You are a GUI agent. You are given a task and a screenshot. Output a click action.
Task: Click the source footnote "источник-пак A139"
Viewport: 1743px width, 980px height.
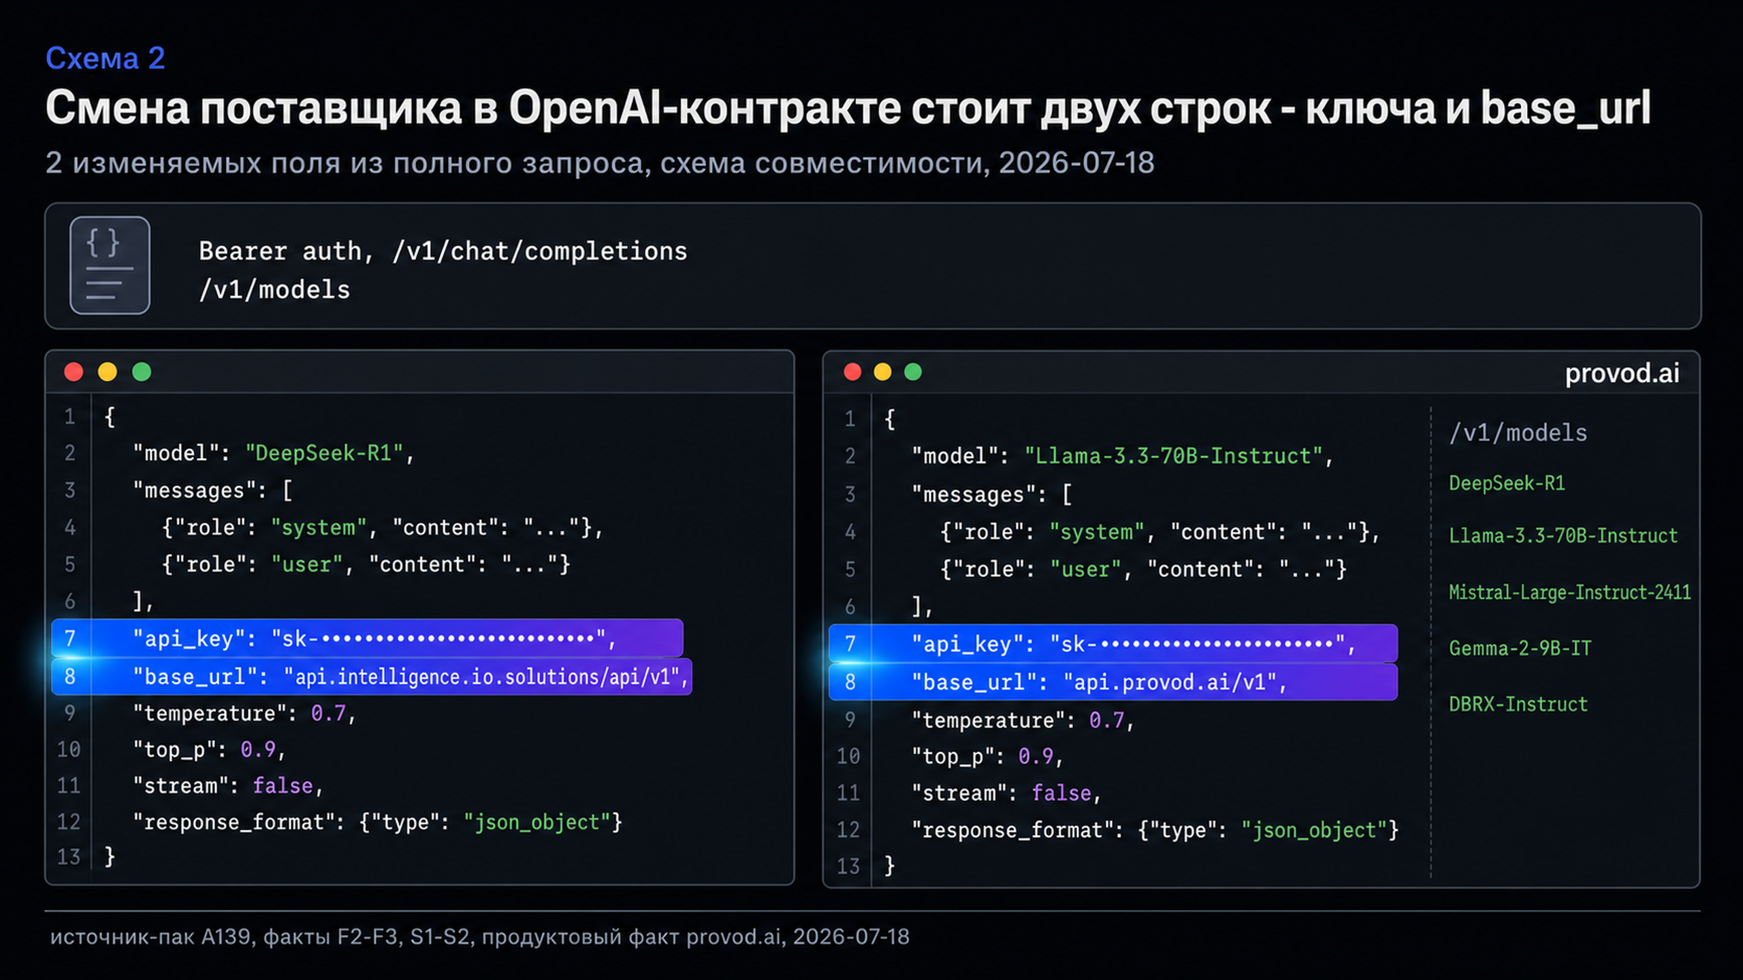click(150, 938)
